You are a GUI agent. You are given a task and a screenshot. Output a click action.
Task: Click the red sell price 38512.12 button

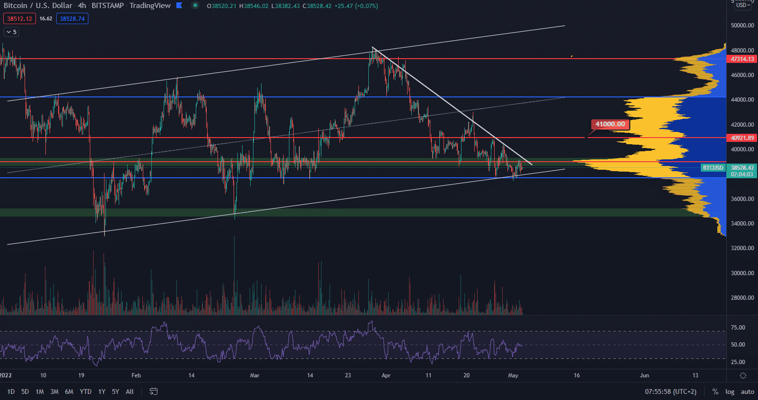(19, 19)
